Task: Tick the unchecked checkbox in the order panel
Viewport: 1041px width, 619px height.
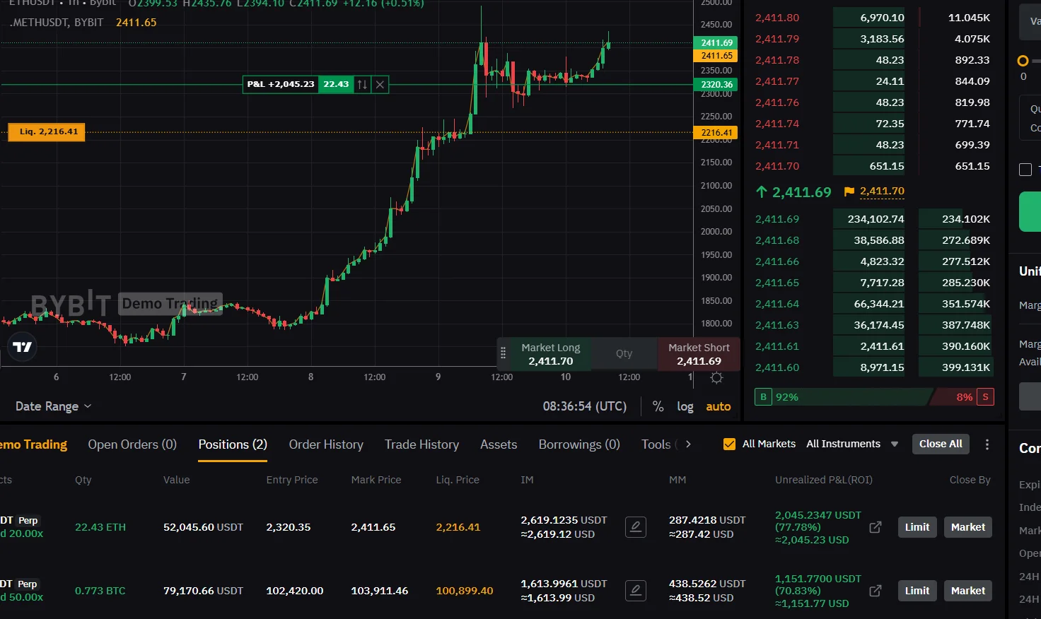Action: pyautogui.click(x=1025, y=170)
